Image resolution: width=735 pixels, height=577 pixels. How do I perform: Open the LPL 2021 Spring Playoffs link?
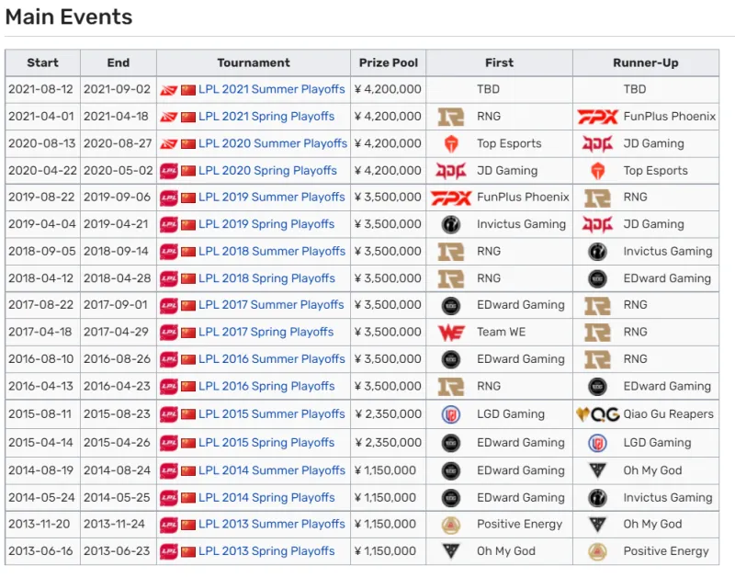(266, 117)
